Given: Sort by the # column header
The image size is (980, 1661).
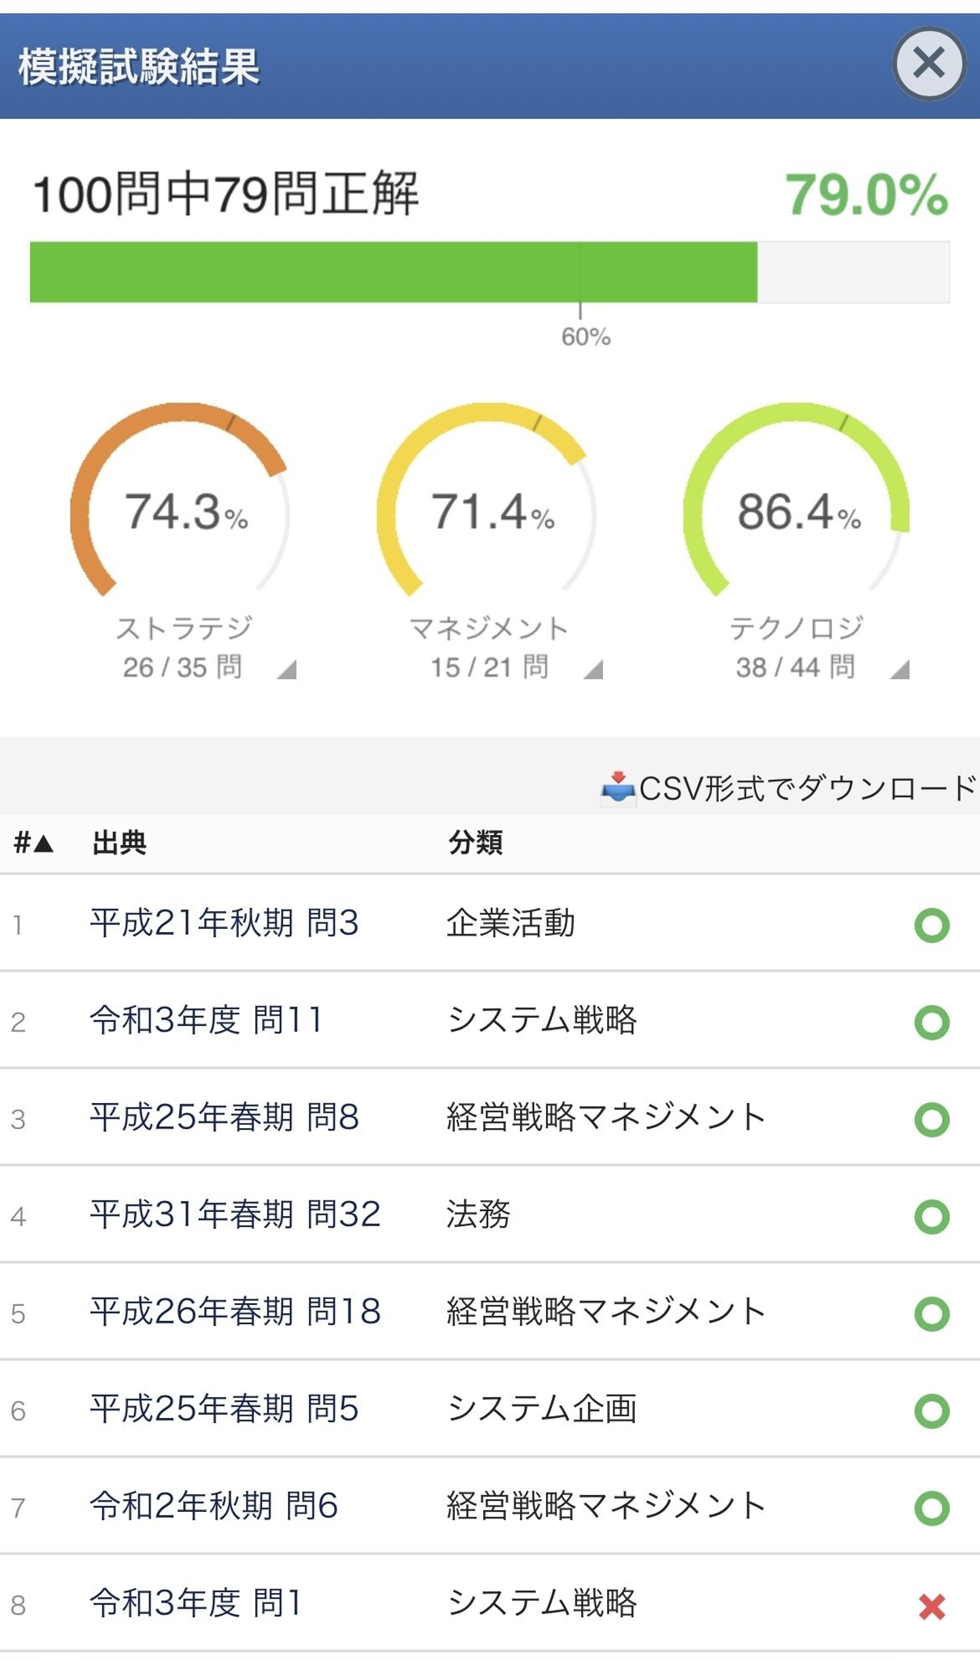Looking at the screenshot, I should [33, 843].
